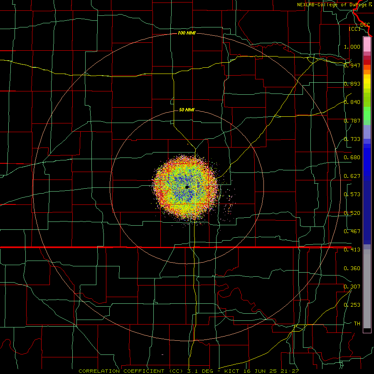
Task: Select the 0.467 scale value
Action: 352,231
